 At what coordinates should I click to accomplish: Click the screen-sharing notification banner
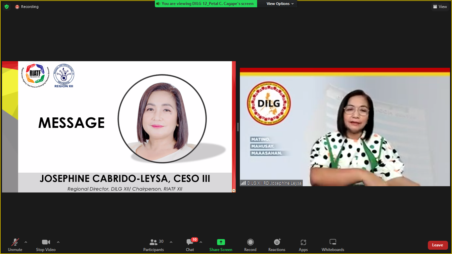click(206, 4)
